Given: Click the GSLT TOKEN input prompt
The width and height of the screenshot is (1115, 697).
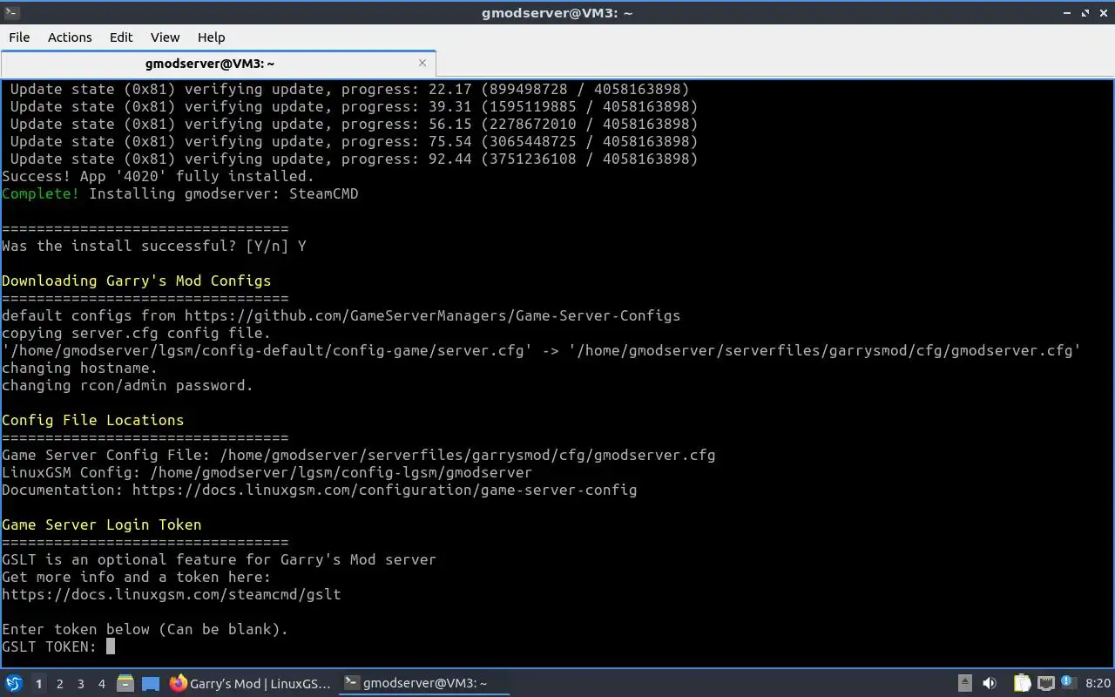Looking at the screenshot, I should (x=58, y=646).
